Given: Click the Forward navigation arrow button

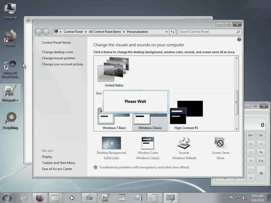Looking at the screenshot, I should coord(46,32).
